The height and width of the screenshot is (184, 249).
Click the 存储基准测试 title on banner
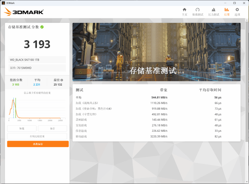point(153,71)
